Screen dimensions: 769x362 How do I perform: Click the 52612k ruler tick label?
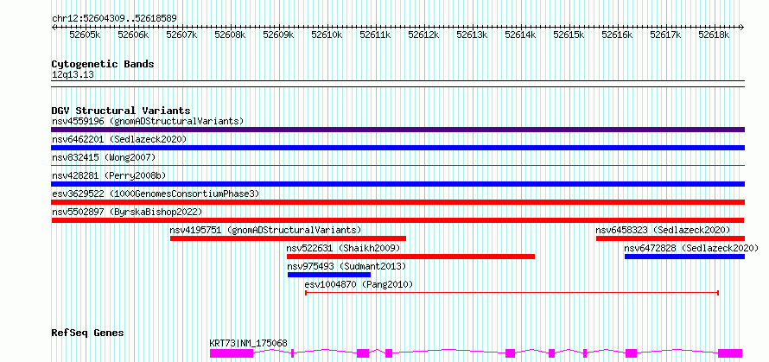click(423, 35)
